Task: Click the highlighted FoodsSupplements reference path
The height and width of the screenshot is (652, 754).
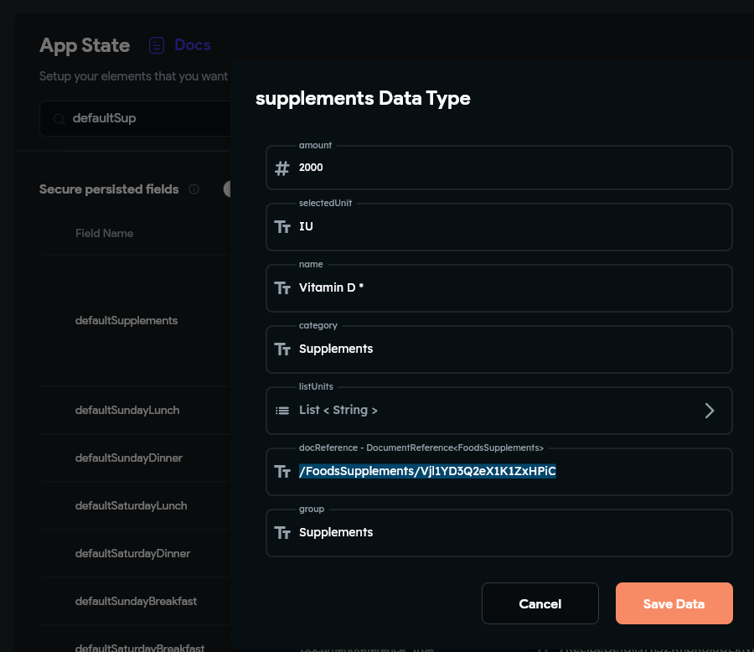Action: coord(427,471)
